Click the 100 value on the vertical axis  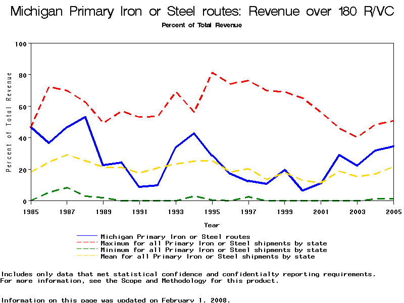[x=20, y=44]
